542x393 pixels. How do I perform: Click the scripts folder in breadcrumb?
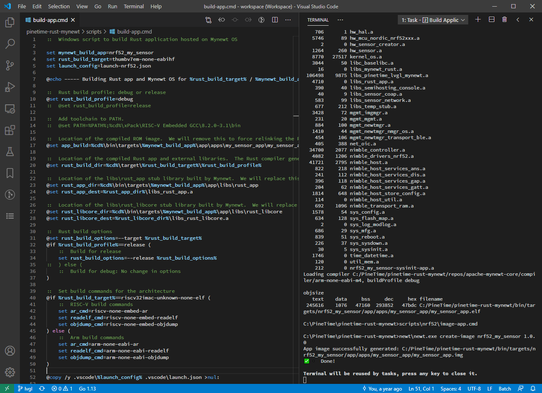(x=94, y=31)
